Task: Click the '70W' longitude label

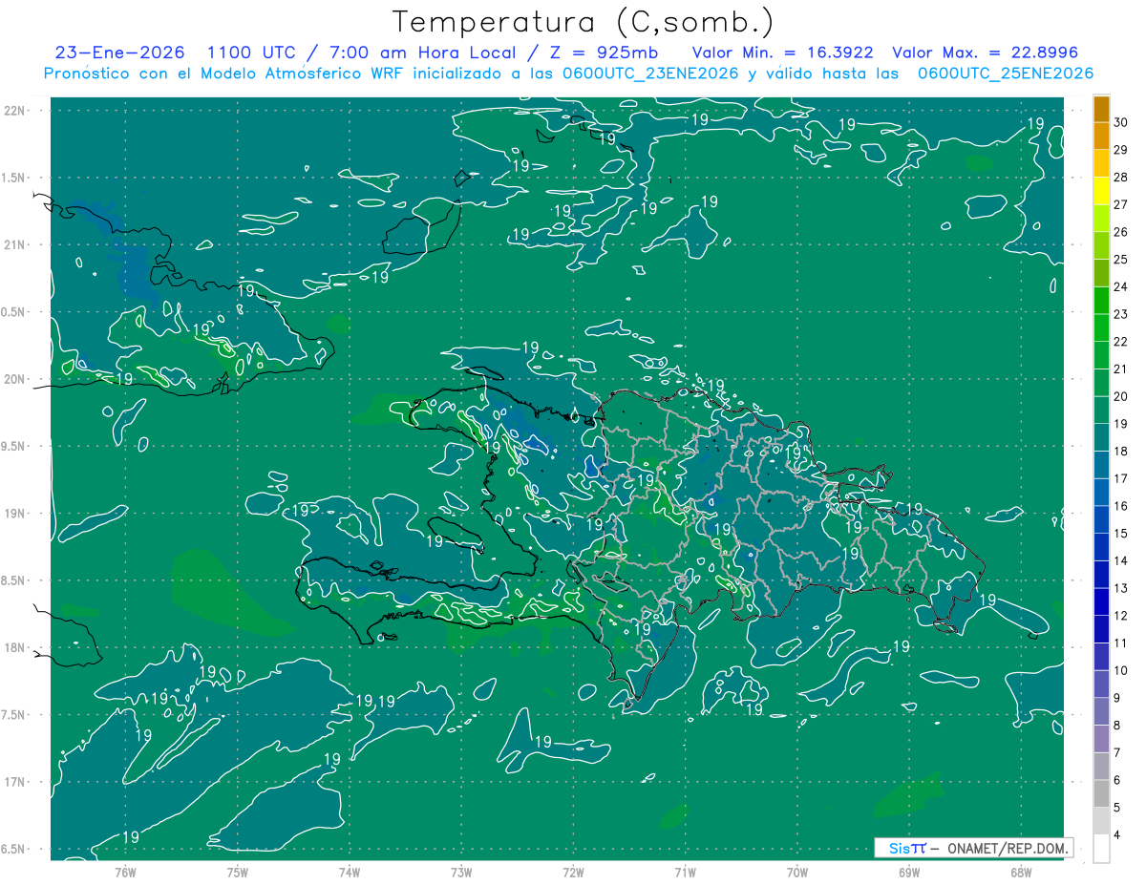Action: [797, 872]
